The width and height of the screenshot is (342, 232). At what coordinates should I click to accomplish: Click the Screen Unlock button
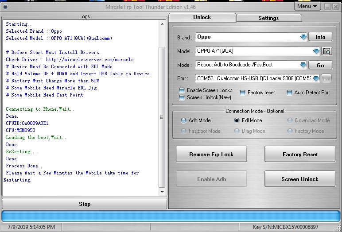(x=300, y=179)
